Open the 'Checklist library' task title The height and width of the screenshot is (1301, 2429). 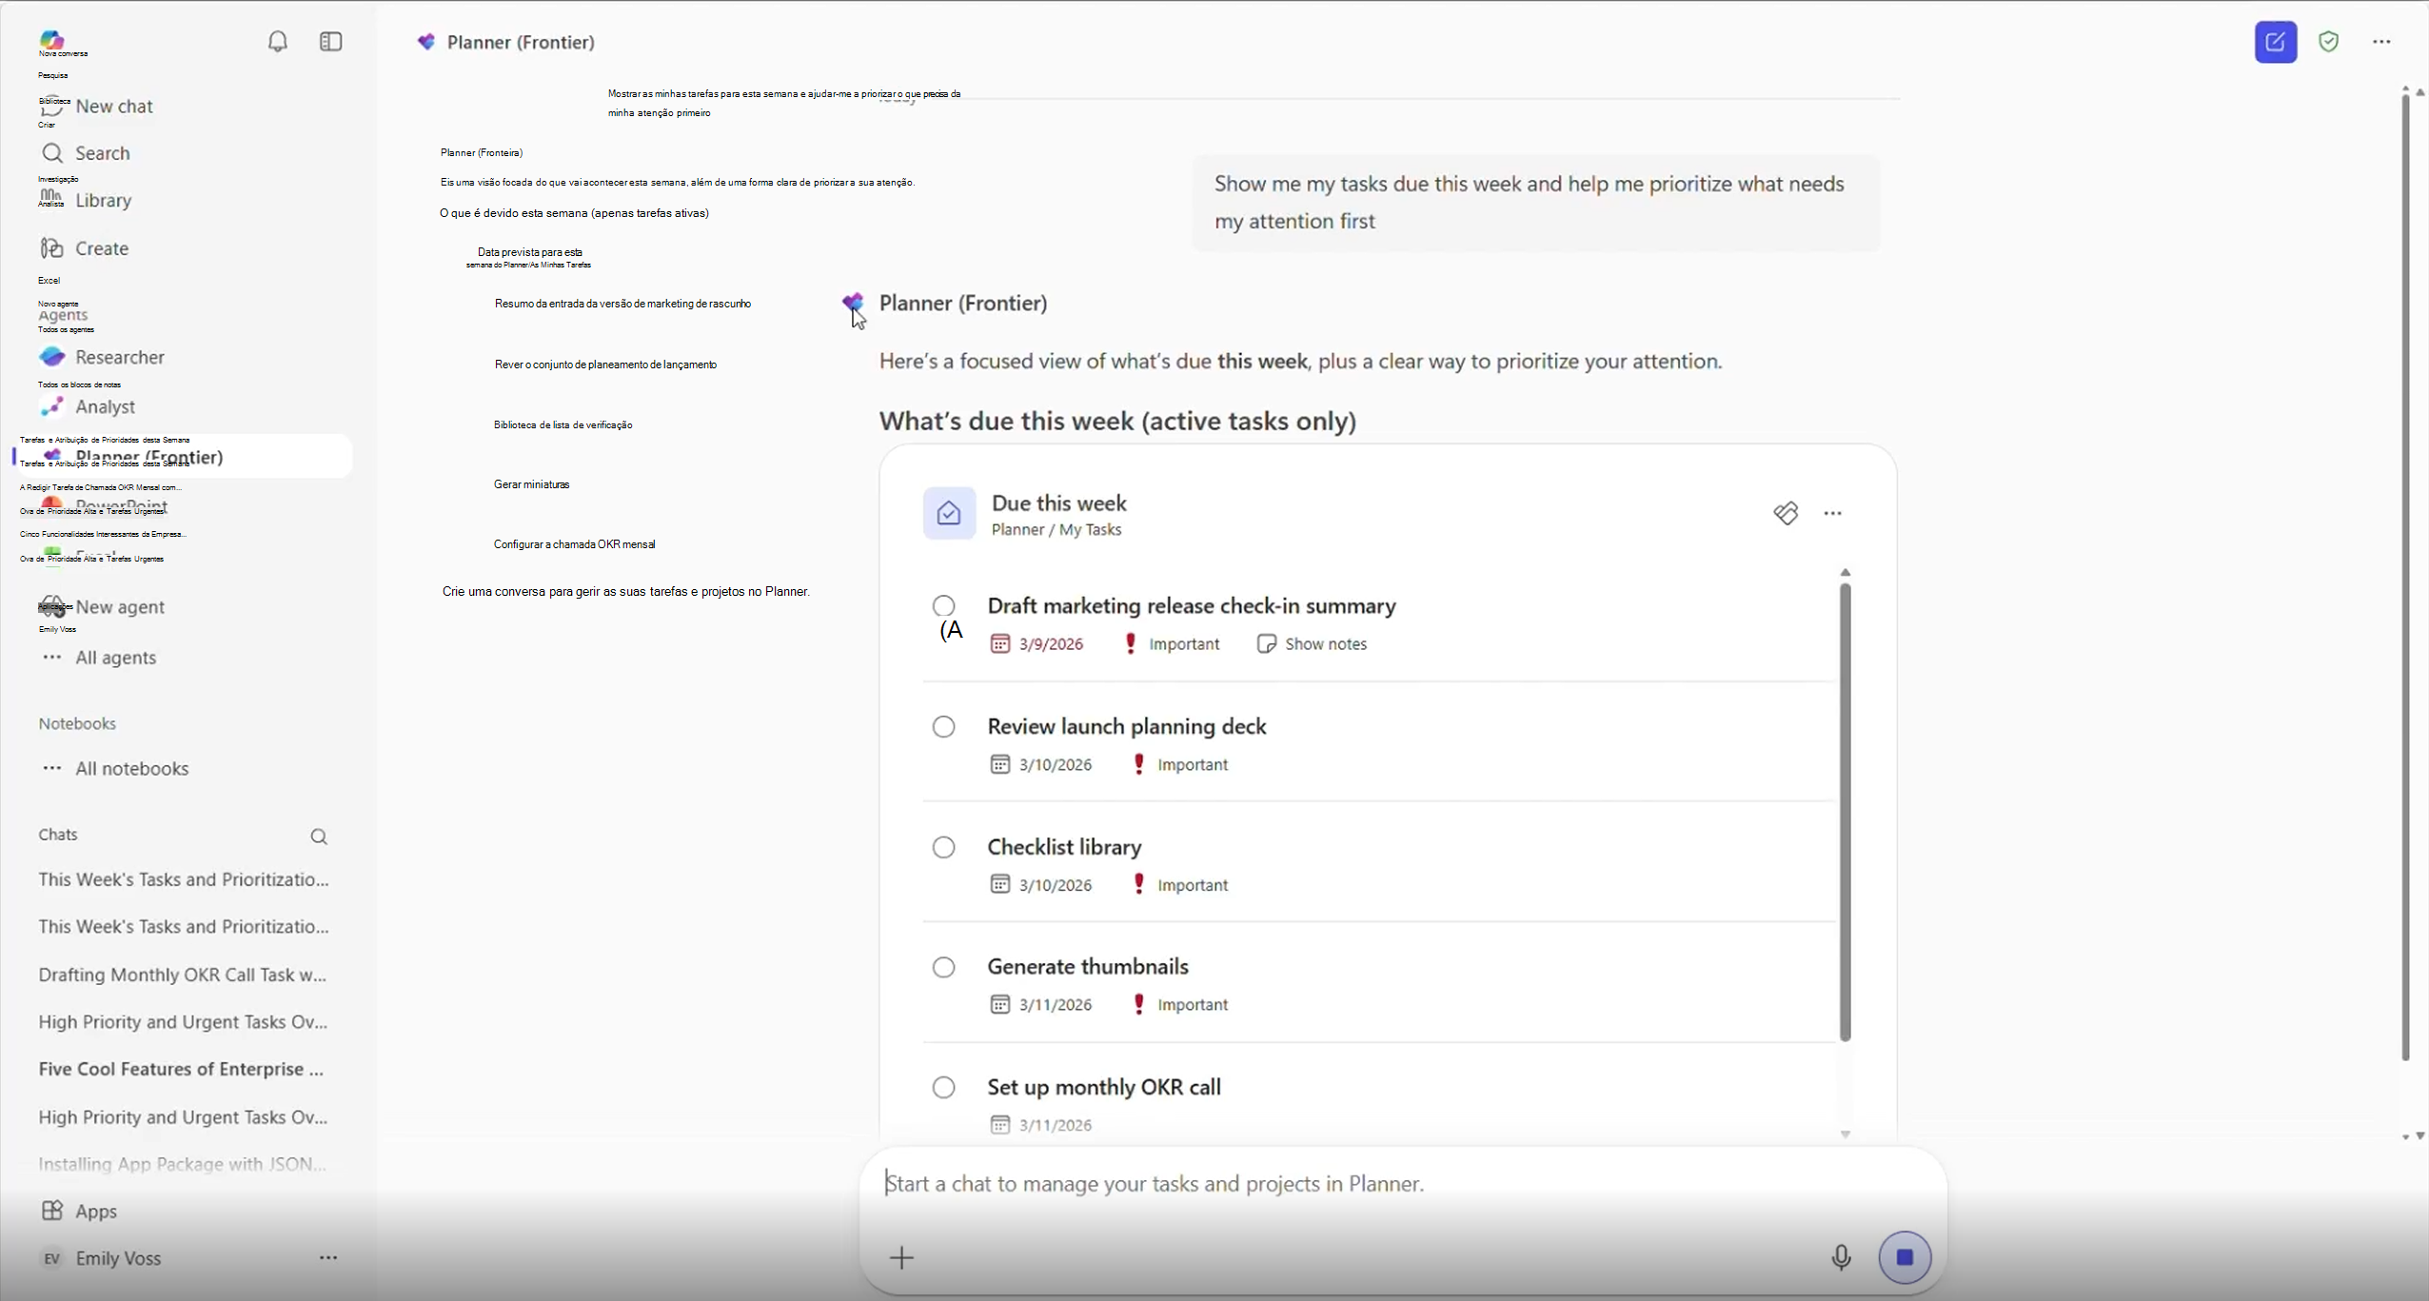coord(1064,847)
